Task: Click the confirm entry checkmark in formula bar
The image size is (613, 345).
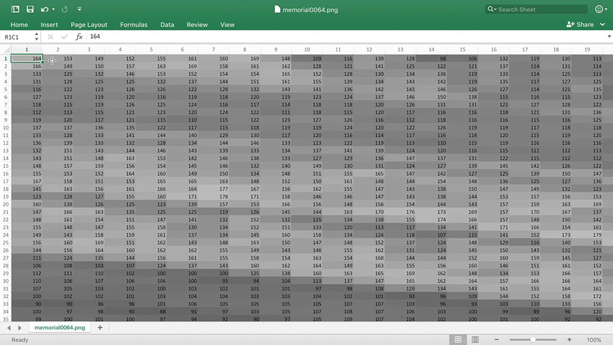Action: 64,37
